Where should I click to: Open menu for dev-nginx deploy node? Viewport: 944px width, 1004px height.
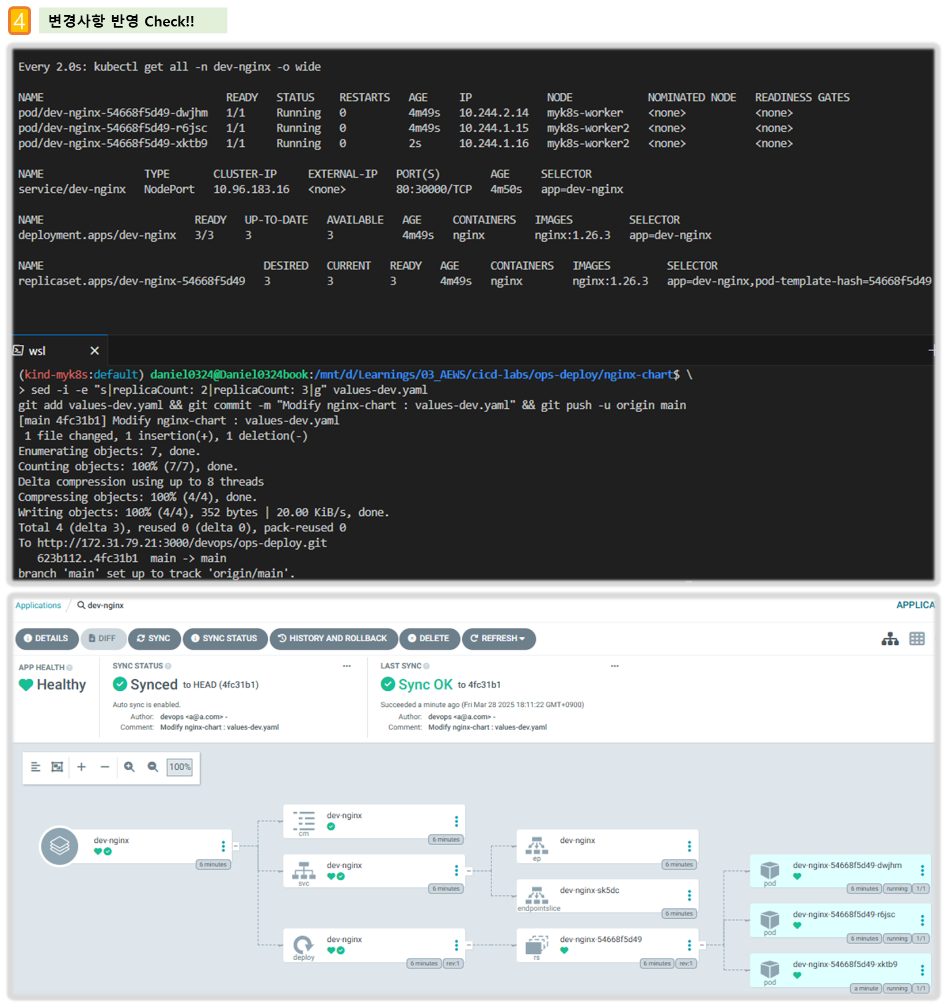point(456,945)
